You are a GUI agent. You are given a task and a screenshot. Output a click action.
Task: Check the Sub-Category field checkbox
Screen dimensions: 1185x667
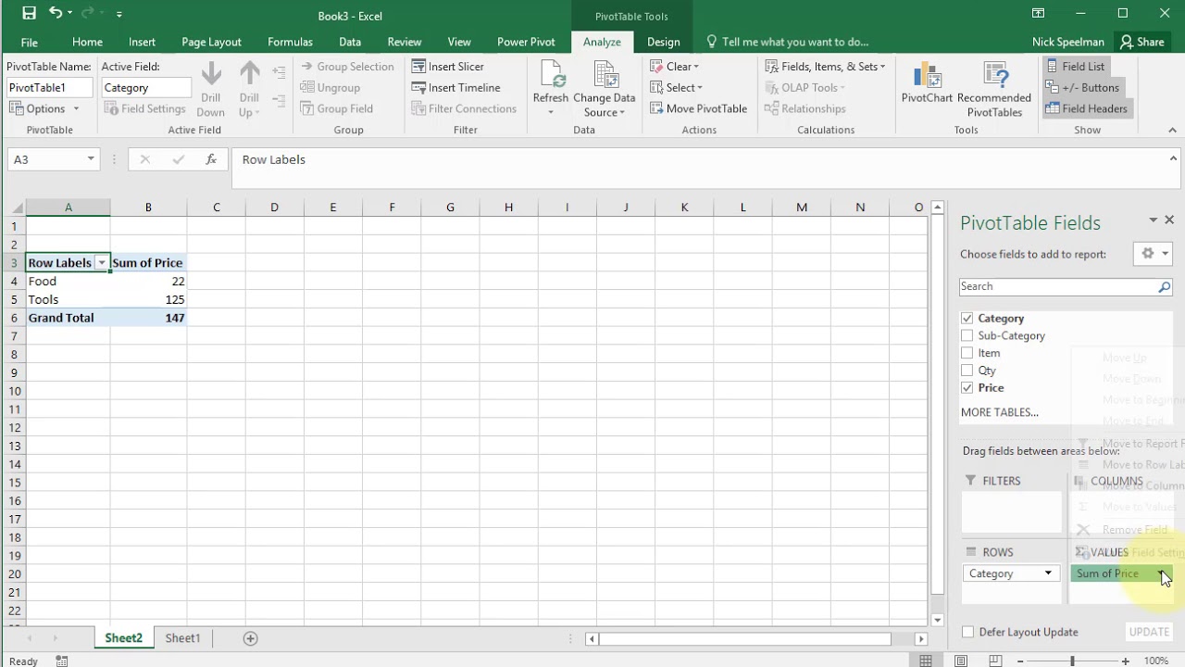[967, 335]
